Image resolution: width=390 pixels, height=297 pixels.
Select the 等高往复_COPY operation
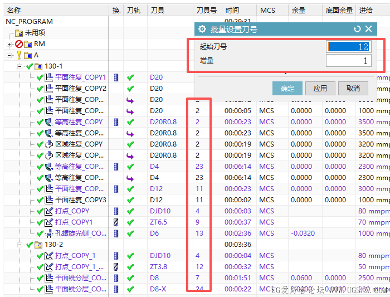[79, 122]
